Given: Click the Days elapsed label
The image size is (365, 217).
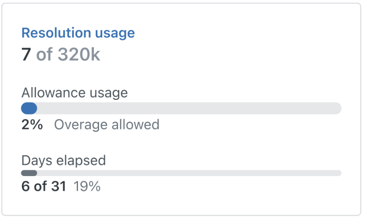Looking at the screenshot, I should click(x=63, y=161).
